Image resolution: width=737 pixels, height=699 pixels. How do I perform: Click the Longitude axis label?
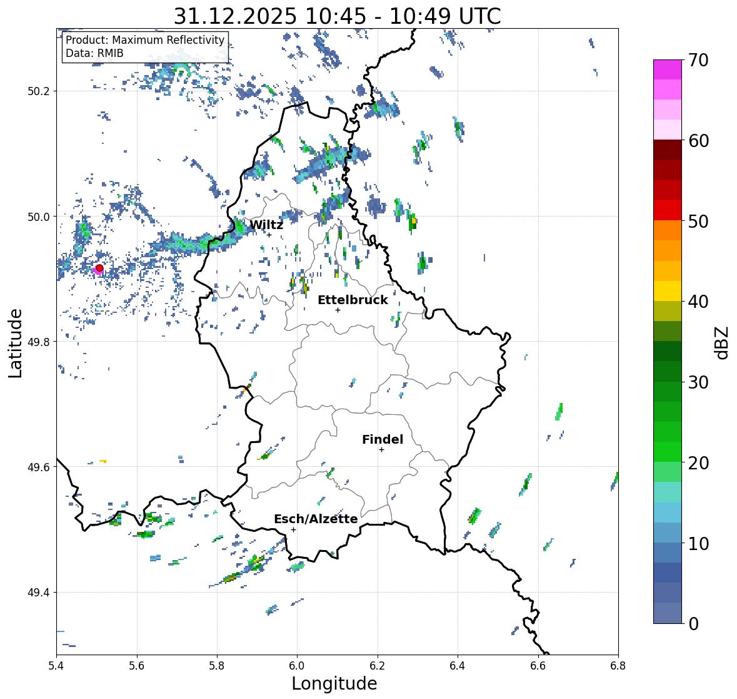(x=334, y=683)
